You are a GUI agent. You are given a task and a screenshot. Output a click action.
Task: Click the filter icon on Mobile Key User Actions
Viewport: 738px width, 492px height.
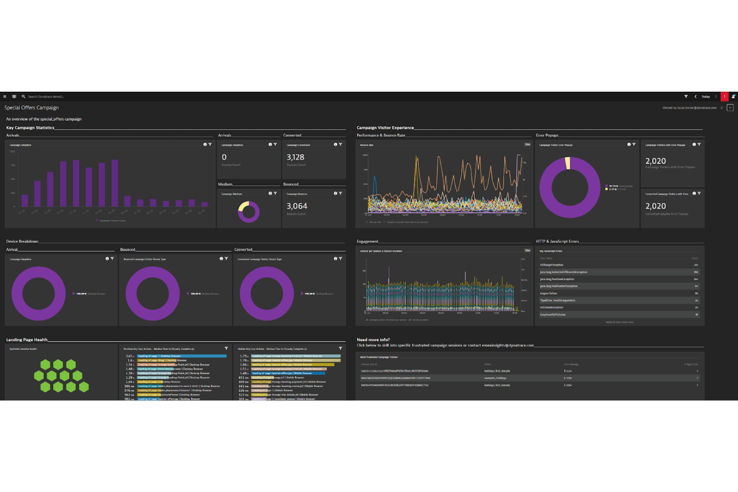click(341, 348)
